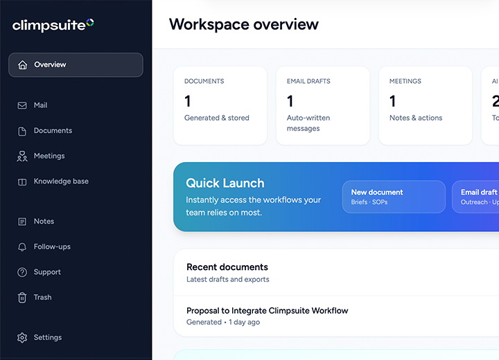This screenshot has width=499, height=360.
Task: Open Knowledge base label in sidebar
Action: coord(61,181)
